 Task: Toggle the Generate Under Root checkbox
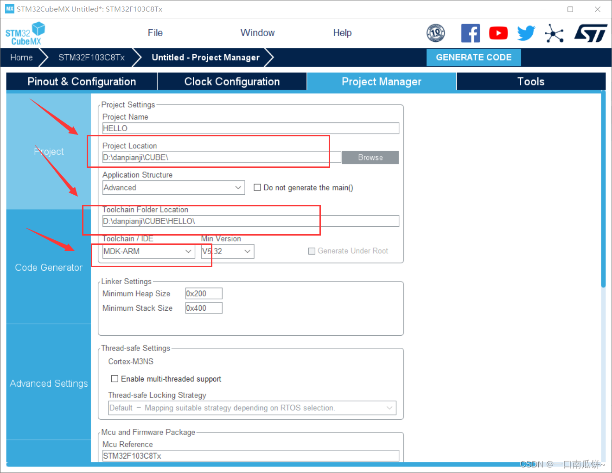tap(312, 251)
